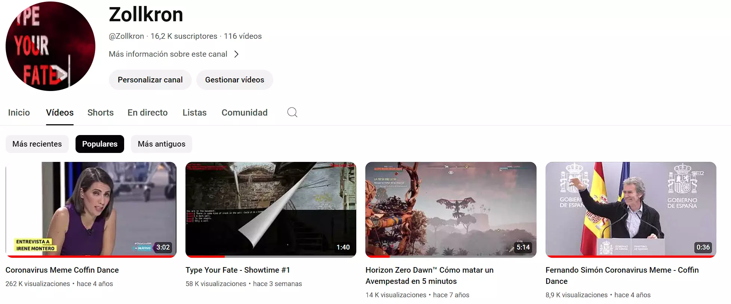Open Coronavirus Meme Coffin Dance thumbnail

(91, 210)
